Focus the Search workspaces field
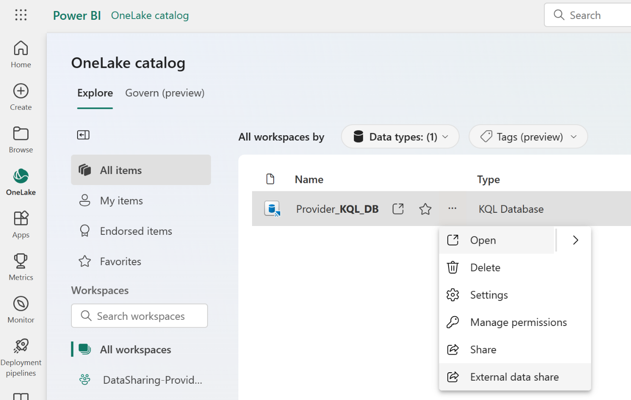The width and height of the screenshot is (631, 400). point(139,316)
